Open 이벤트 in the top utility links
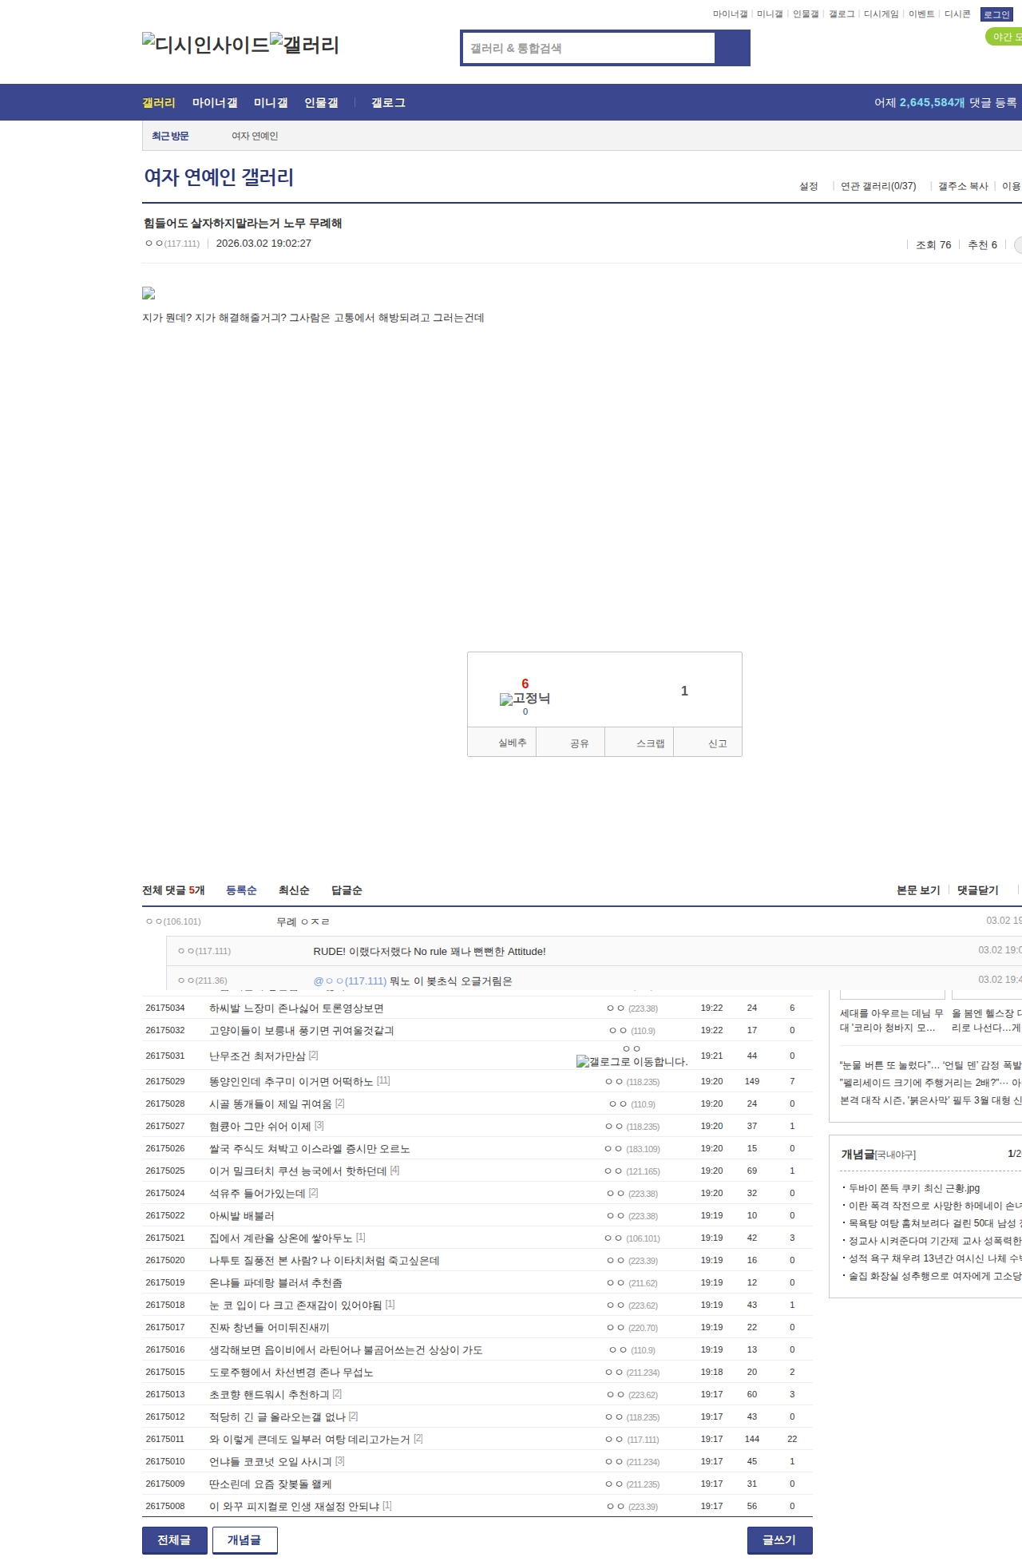The width and height of the screenshot is (1022, 1565). [921, 14]
